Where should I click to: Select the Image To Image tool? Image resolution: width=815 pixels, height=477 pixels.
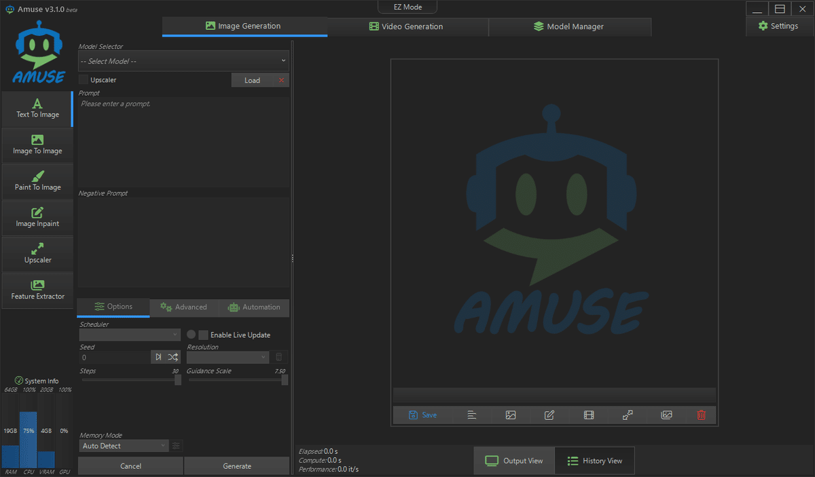tap(37, 145)
